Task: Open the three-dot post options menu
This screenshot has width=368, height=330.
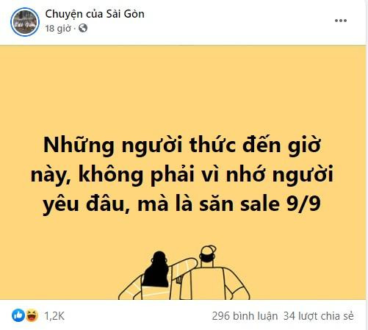Action: (x=341, y=21)
